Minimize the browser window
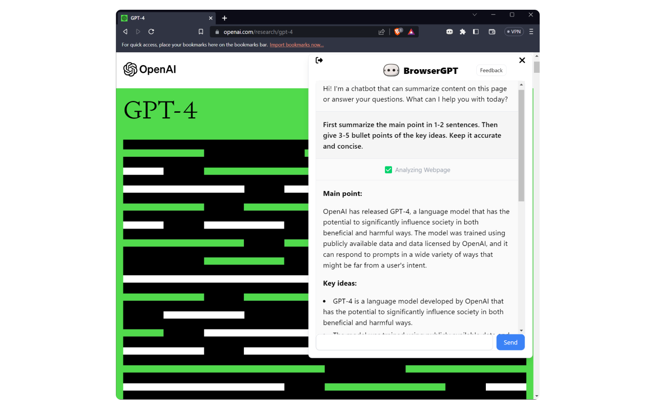This screenshot has height=410, width=656. click(x=493, y=15)
